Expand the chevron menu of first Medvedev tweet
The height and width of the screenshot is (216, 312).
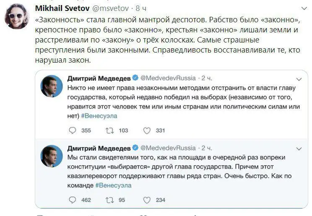tap(299, 79)
